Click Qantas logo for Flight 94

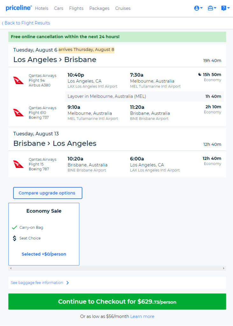pyautogui.click(x=18, y=80)
